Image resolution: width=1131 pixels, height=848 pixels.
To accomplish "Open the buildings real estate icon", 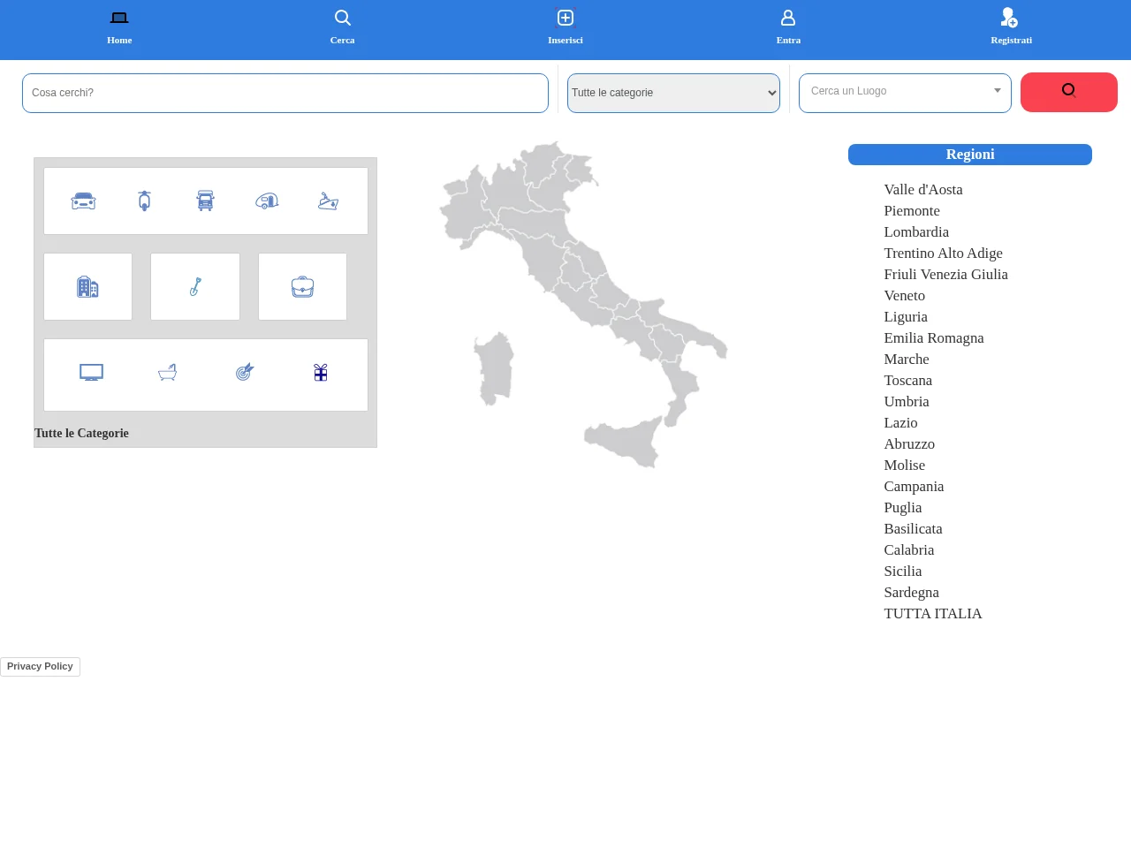I will (87, 286).
